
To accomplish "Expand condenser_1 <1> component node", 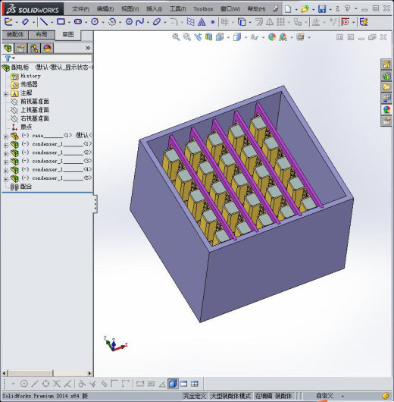I will click(x=6, y=145).
